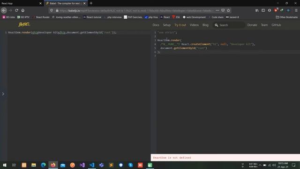Image resolution: width=300 pixels, height=169 pixels.
Task: Open the Mail app on the taskbar
Action: click(x=63, y=165)
